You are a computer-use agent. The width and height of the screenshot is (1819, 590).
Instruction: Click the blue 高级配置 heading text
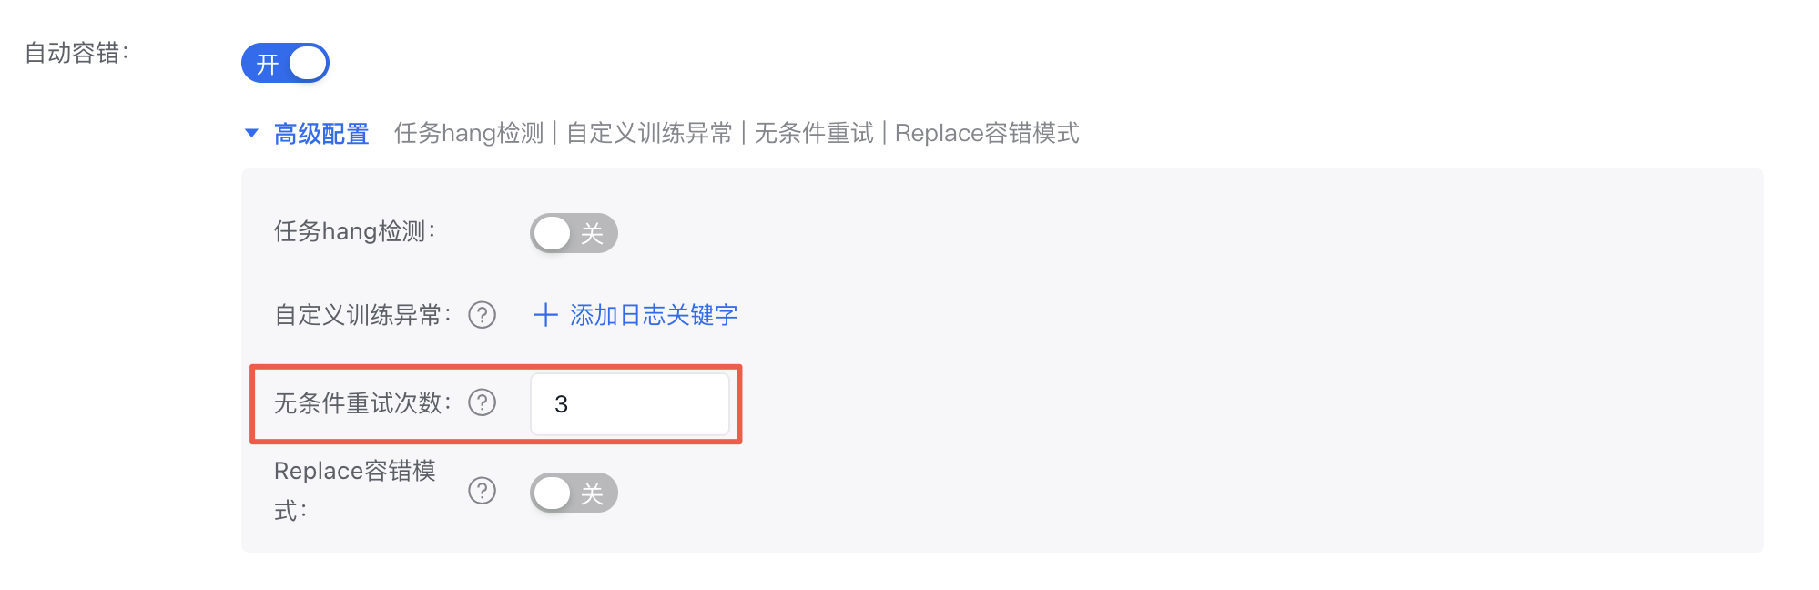[x=321, y=134]
